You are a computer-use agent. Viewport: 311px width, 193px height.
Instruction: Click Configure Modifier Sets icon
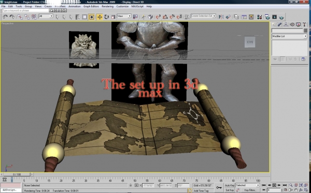pyautogui.click(x=303, y=59)
